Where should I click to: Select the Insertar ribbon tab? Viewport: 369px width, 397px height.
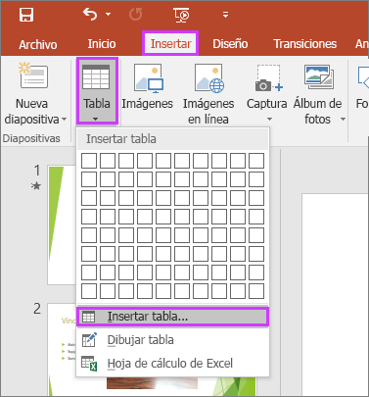click(170, 43)
